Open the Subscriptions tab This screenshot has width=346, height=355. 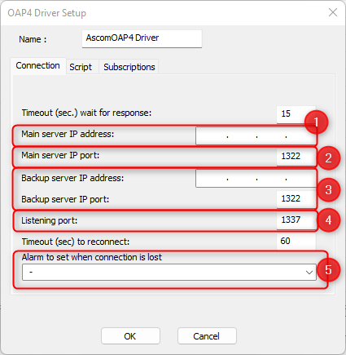(129, 67)
